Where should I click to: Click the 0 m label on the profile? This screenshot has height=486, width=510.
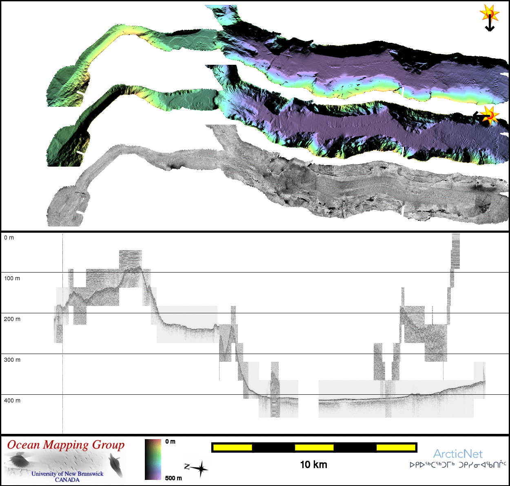[x=9, y=238]
